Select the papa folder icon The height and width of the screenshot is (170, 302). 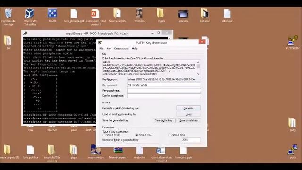point(74,150)
